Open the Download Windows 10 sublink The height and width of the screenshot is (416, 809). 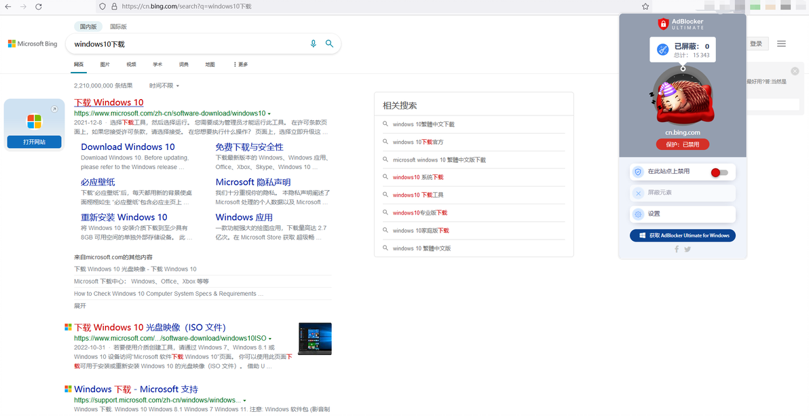(x=128, y=147)
